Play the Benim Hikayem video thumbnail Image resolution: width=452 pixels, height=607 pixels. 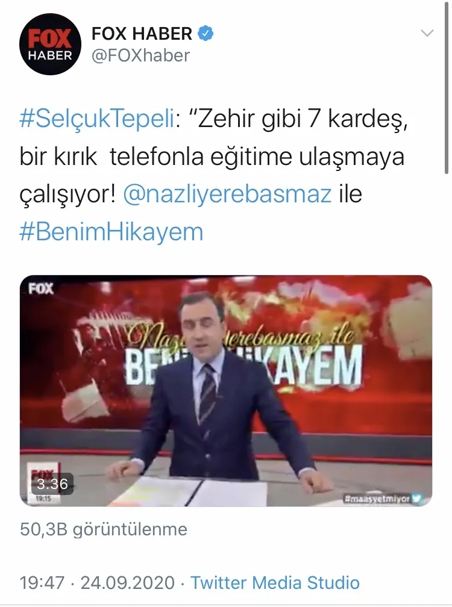[x=226, y=391]
